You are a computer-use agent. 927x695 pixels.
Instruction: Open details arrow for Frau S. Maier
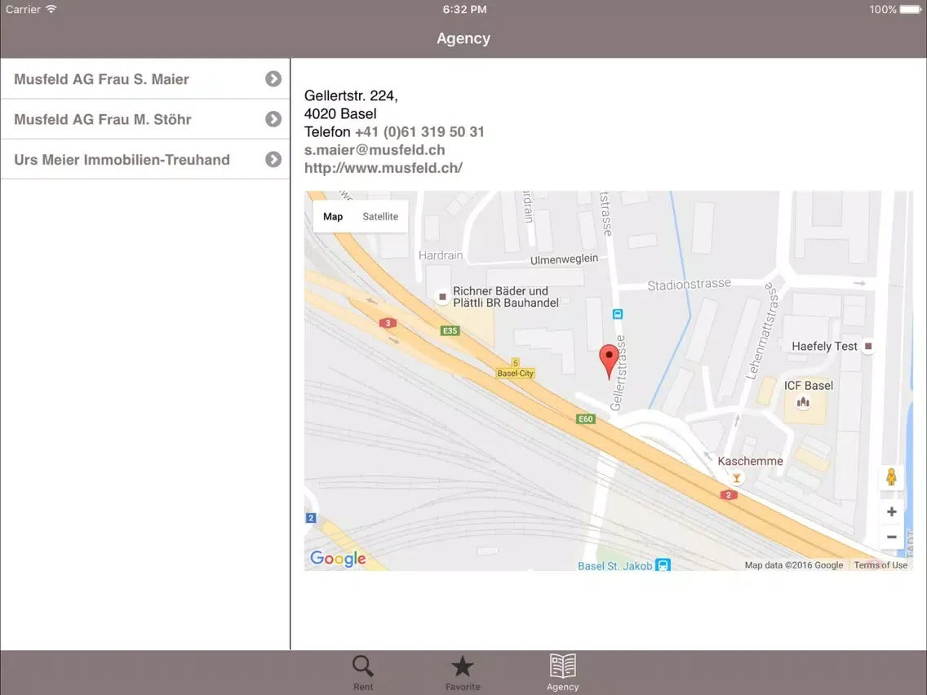click(273, 79)
